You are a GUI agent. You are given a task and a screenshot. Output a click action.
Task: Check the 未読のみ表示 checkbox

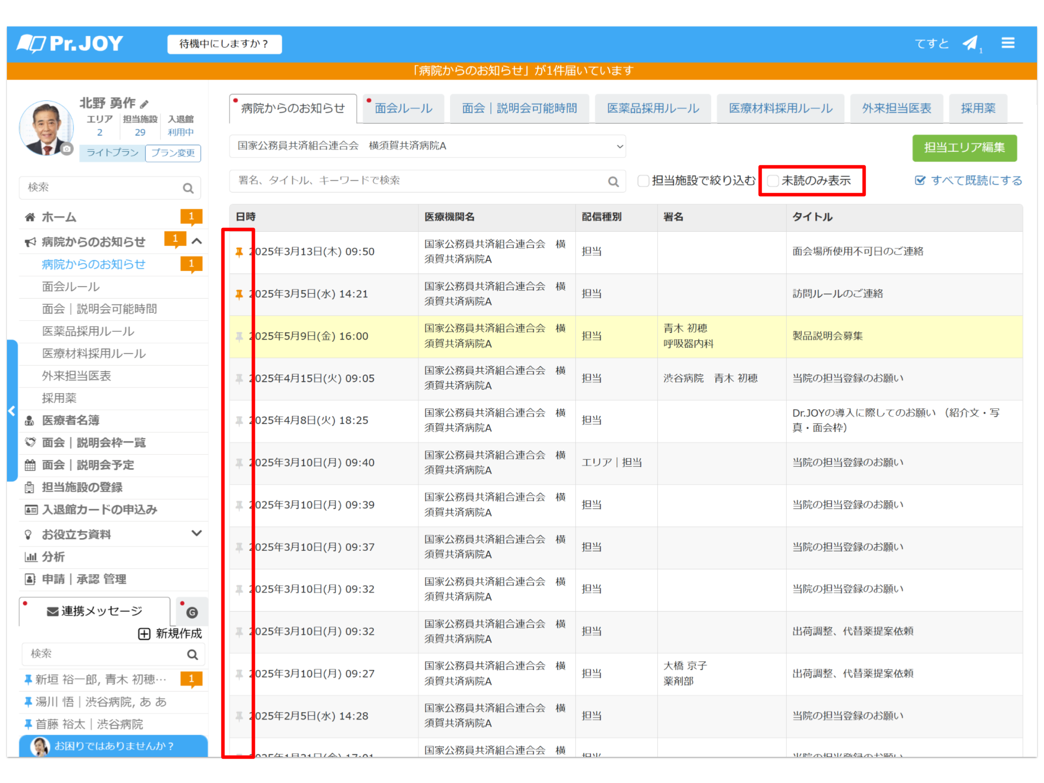point(773,181)
